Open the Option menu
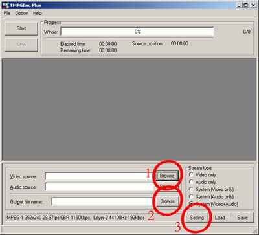This screenshot has width=259, height=235. 21,14
